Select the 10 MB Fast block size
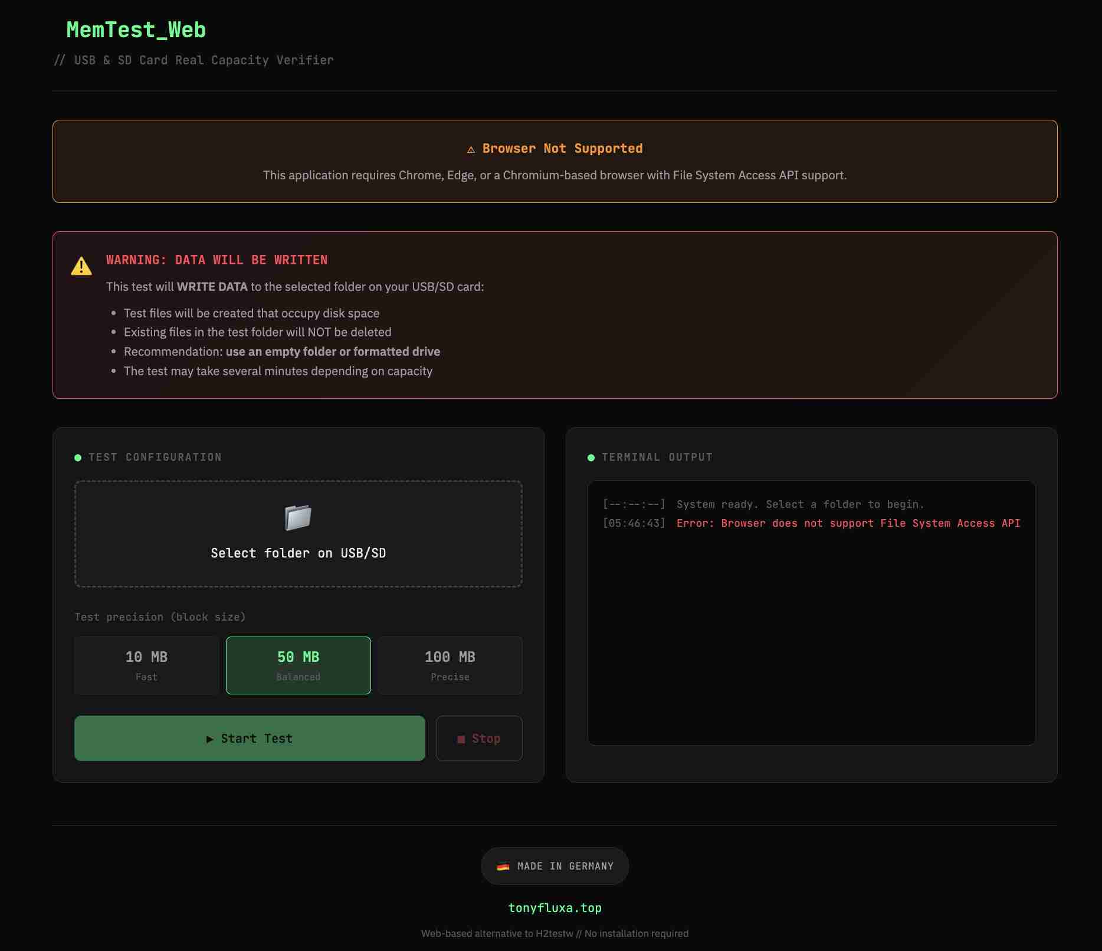1102x951 pixels. [x=146, y=665]
